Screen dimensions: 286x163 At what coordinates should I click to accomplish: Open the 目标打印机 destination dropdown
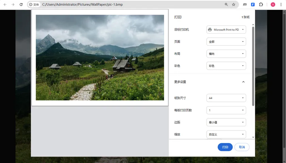(226, 30)
